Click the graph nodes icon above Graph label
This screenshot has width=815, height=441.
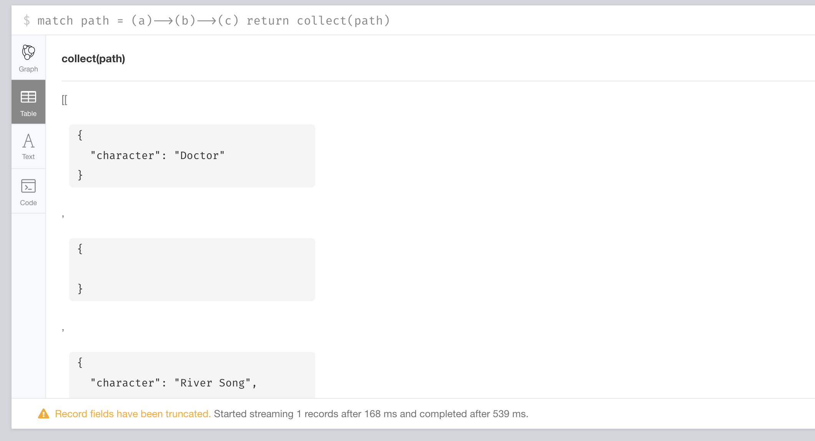click(x=28, y=52)
